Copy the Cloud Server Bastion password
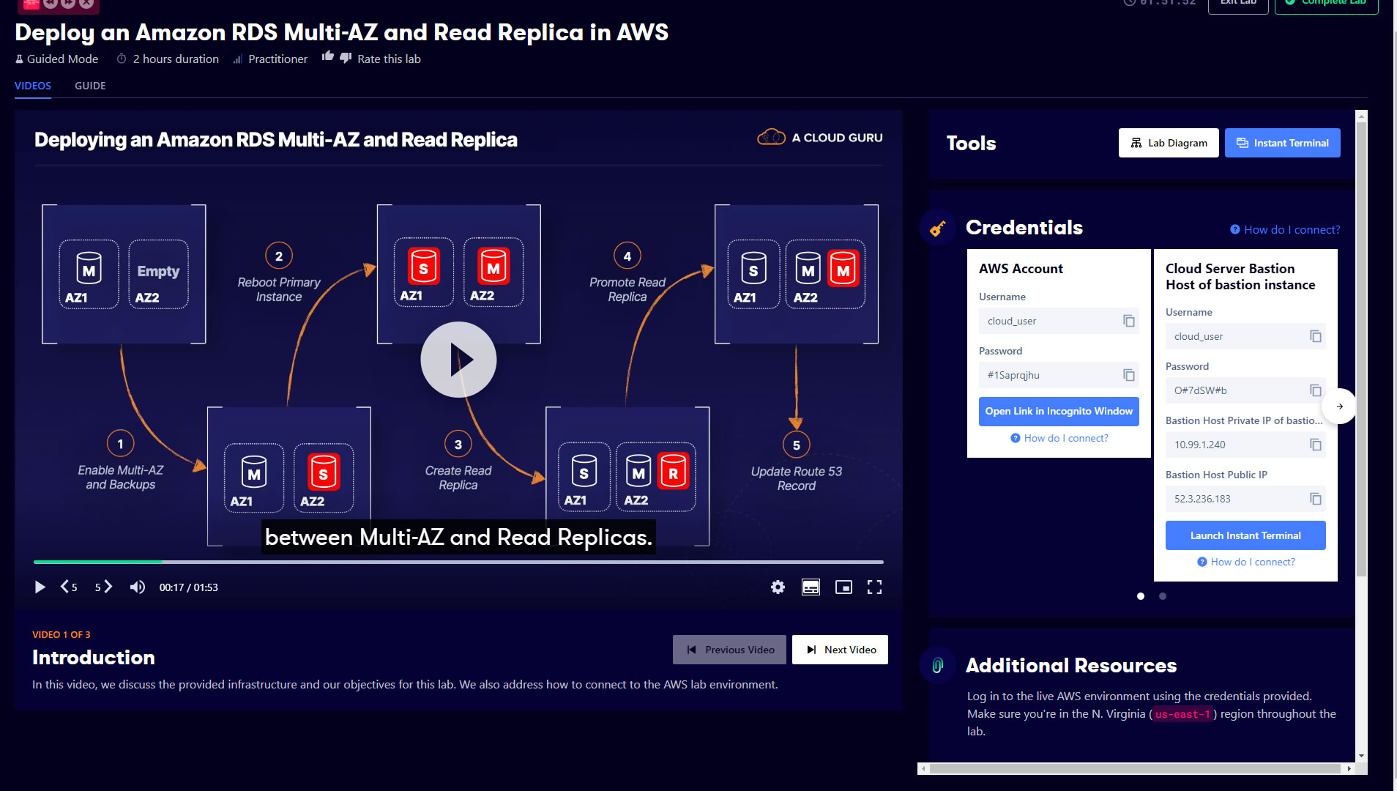 tap(1316, 390)
